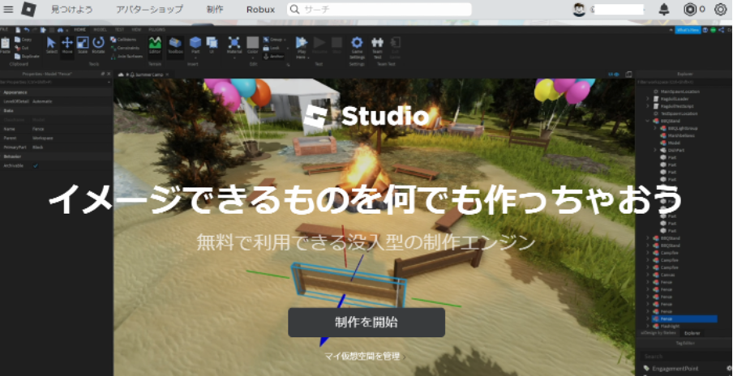The image size is (733, 376).
Task: Open the notifications bell
Action: [x=664, y=10]
